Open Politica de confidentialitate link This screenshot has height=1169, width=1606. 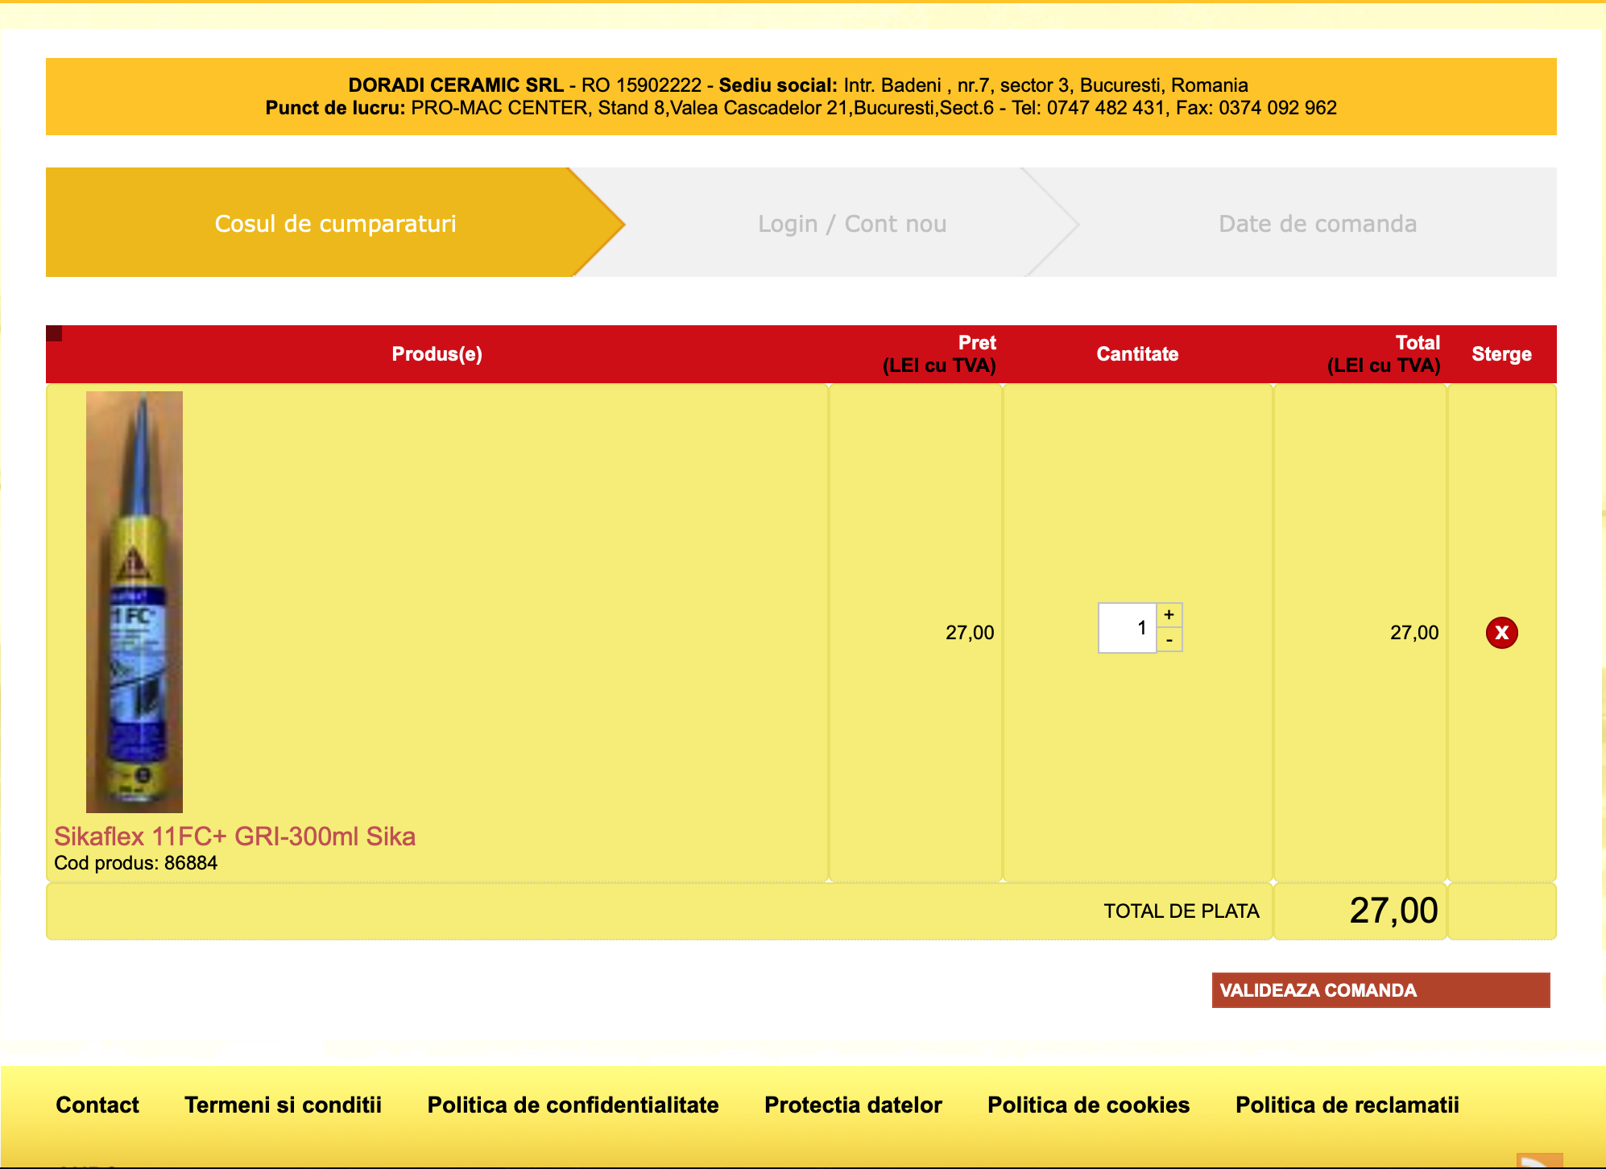click(573, 1105)
